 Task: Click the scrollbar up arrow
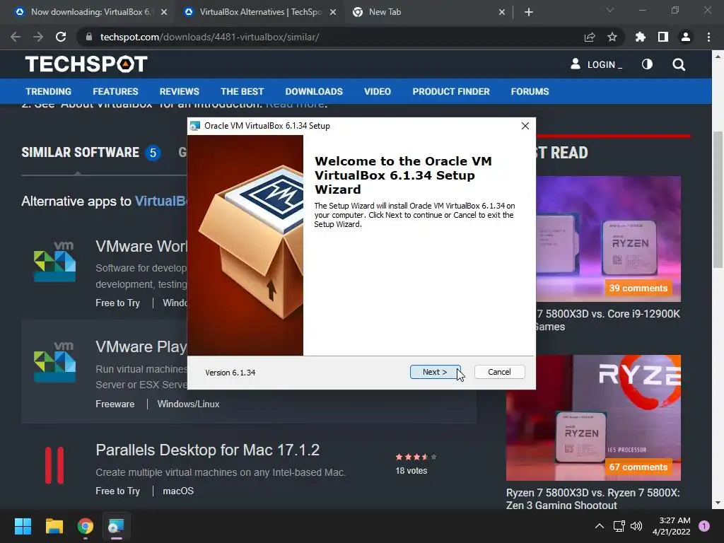click(718, 57)
